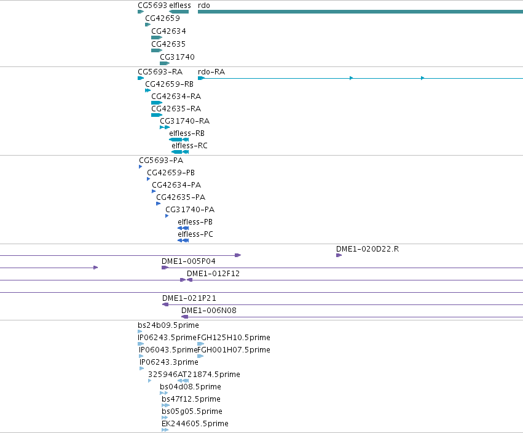
Task: Select the DME1-012F12 clone label
Action: click(x=213, y=274)
